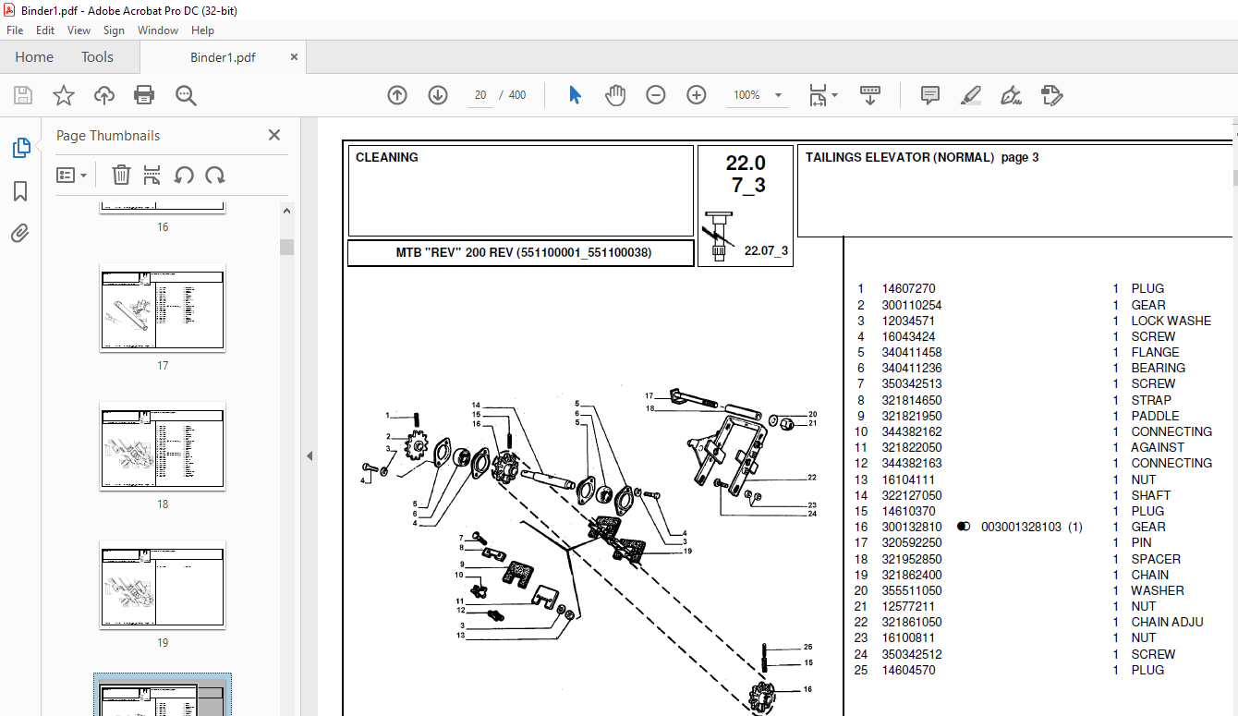Click part number 14607270
Viewport: 1238px width, 716px height.
(x=908, y=288)
